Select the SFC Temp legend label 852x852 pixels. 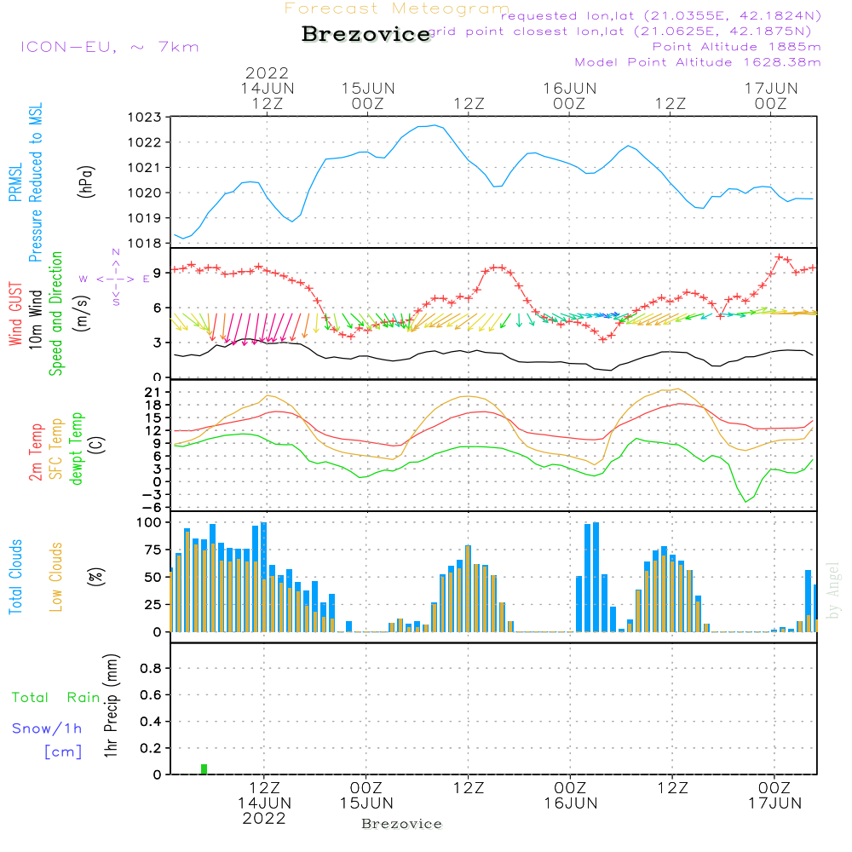coord(56,449)
